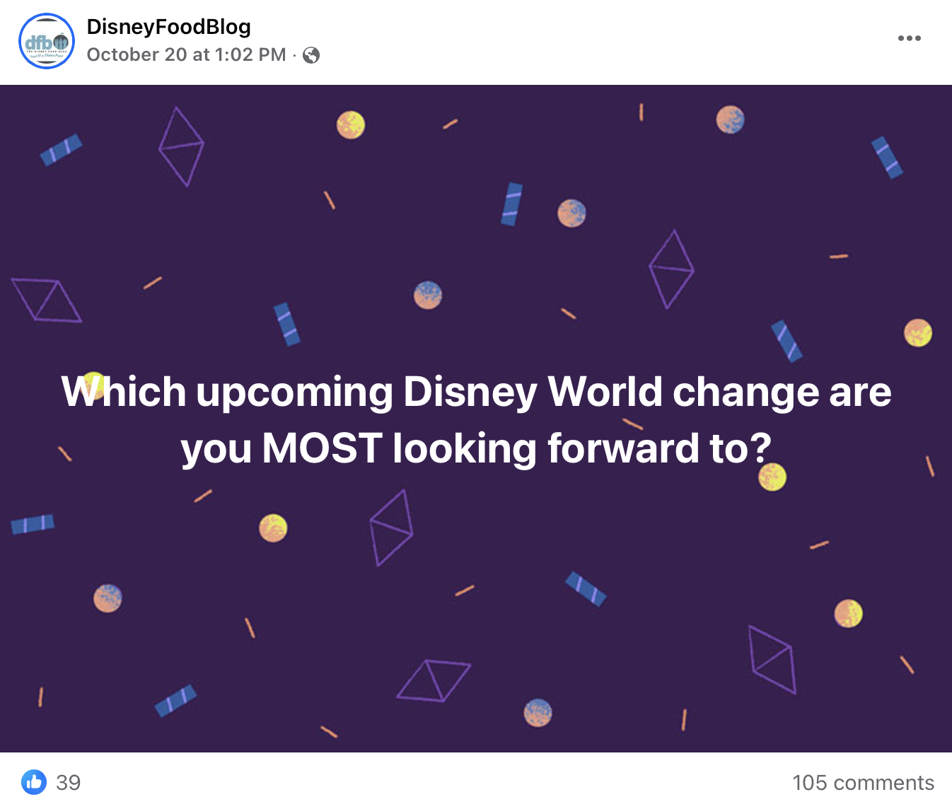Open the 105 comments link
Image resolution: width=952 pixels, height=809 pixels.
pyautogui.click(x=863, y=783)
